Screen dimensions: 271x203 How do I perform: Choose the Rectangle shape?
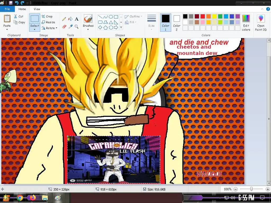pyautogui.click(x=116, y=17)
